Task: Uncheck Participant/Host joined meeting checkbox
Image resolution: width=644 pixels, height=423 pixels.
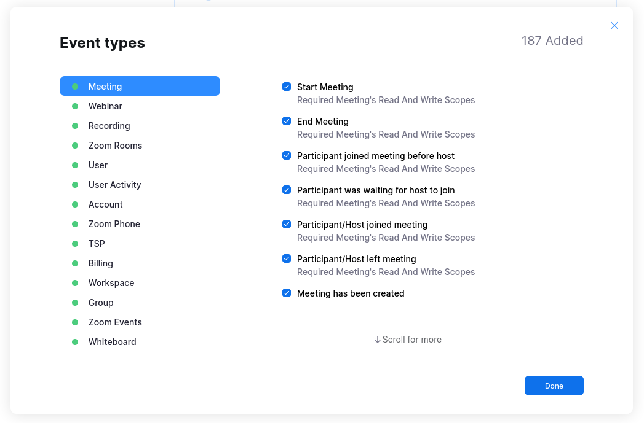Action: (x=287, y=224)
